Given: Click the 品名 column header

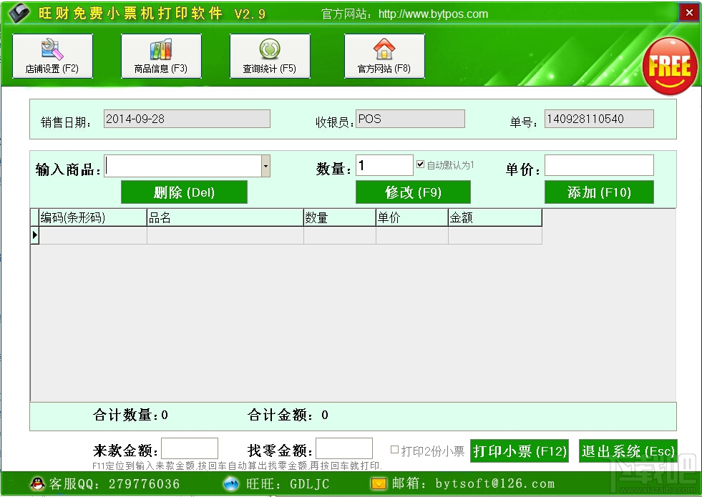Looking at the screenshot, I should coord(225,218).
